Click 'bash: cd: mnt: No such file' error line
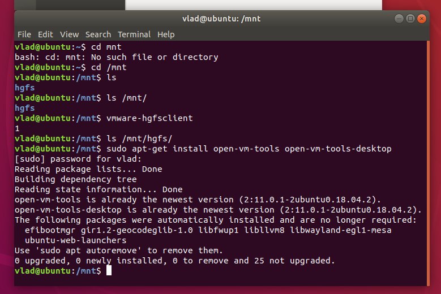 click(117, 57)
